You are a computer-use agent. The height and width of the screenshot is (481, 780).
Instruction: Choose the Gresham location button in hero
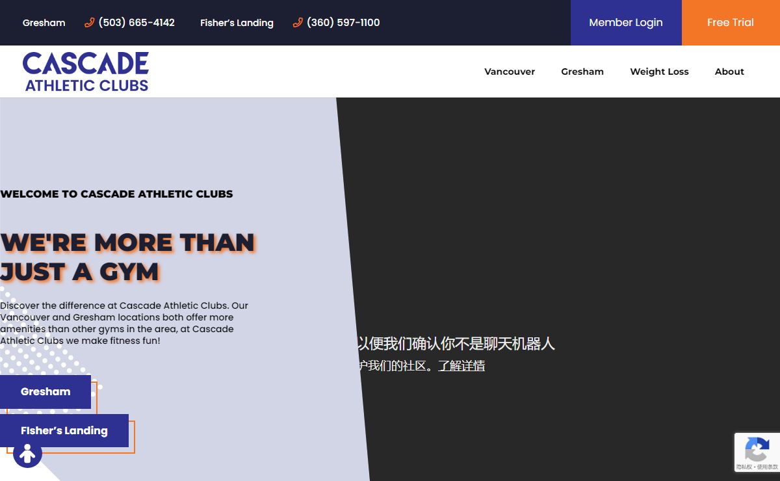45,392
